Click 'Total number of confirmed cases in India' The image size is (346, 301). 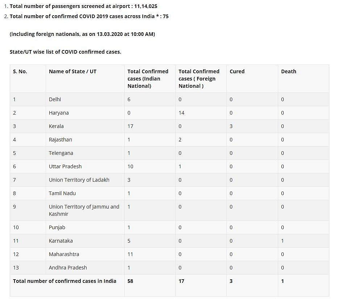click(x=64, y=281)
